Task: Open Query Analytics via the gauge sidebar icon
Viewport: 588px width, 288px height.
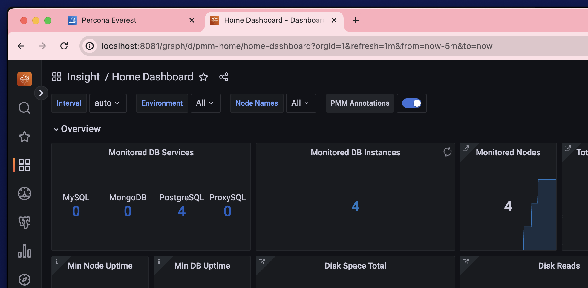Action: (24, 193)
